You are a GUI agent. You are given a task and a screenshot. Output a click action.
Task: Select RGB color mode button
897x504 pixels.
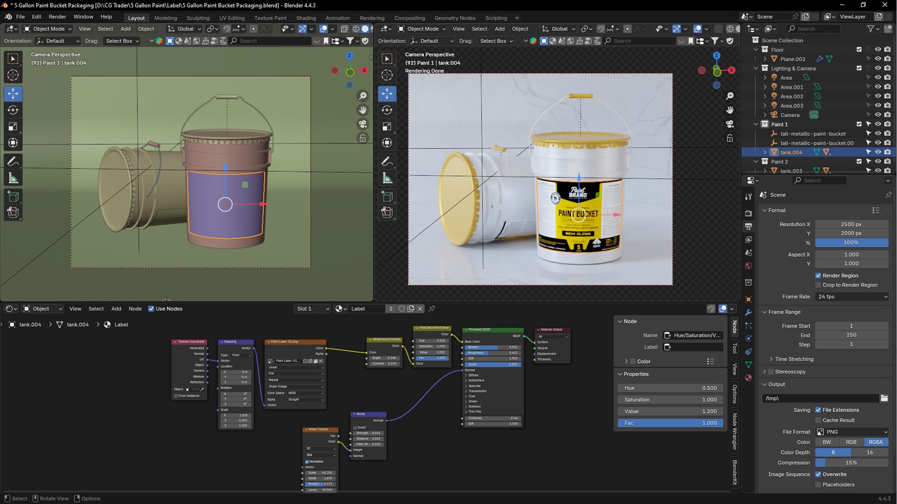(851, 442)
